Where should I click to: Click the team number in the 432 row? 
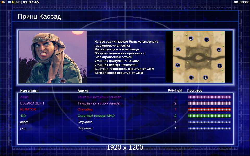[175, 116]
